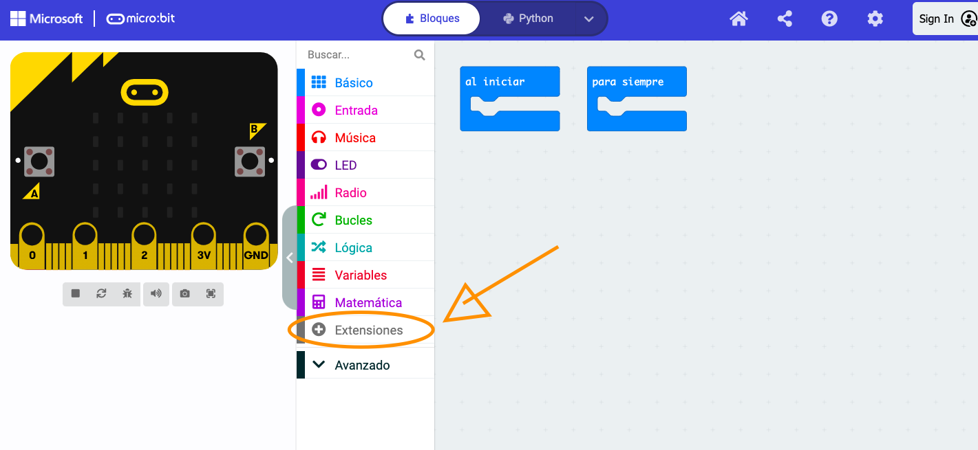The height and width of the screenshot is (450, 978).
Task: Toggle debug mode with the bug icon
Action: tap(127, 293)
